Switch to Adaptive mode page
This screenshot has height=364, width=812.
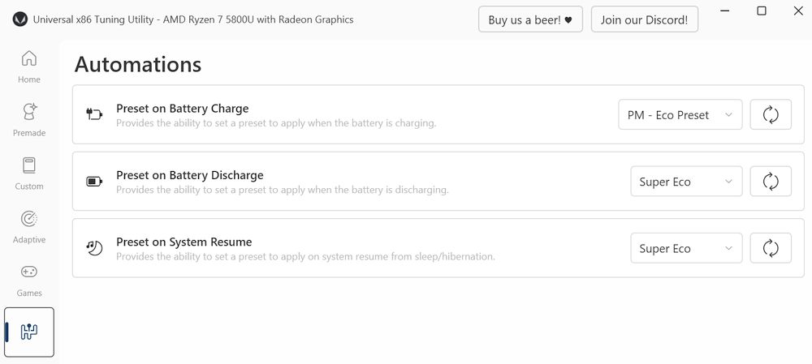pos(29,226)
